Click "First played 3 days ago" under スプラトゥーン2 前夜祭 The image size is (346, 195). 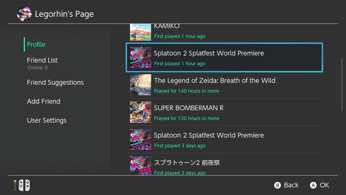[180, 173]
